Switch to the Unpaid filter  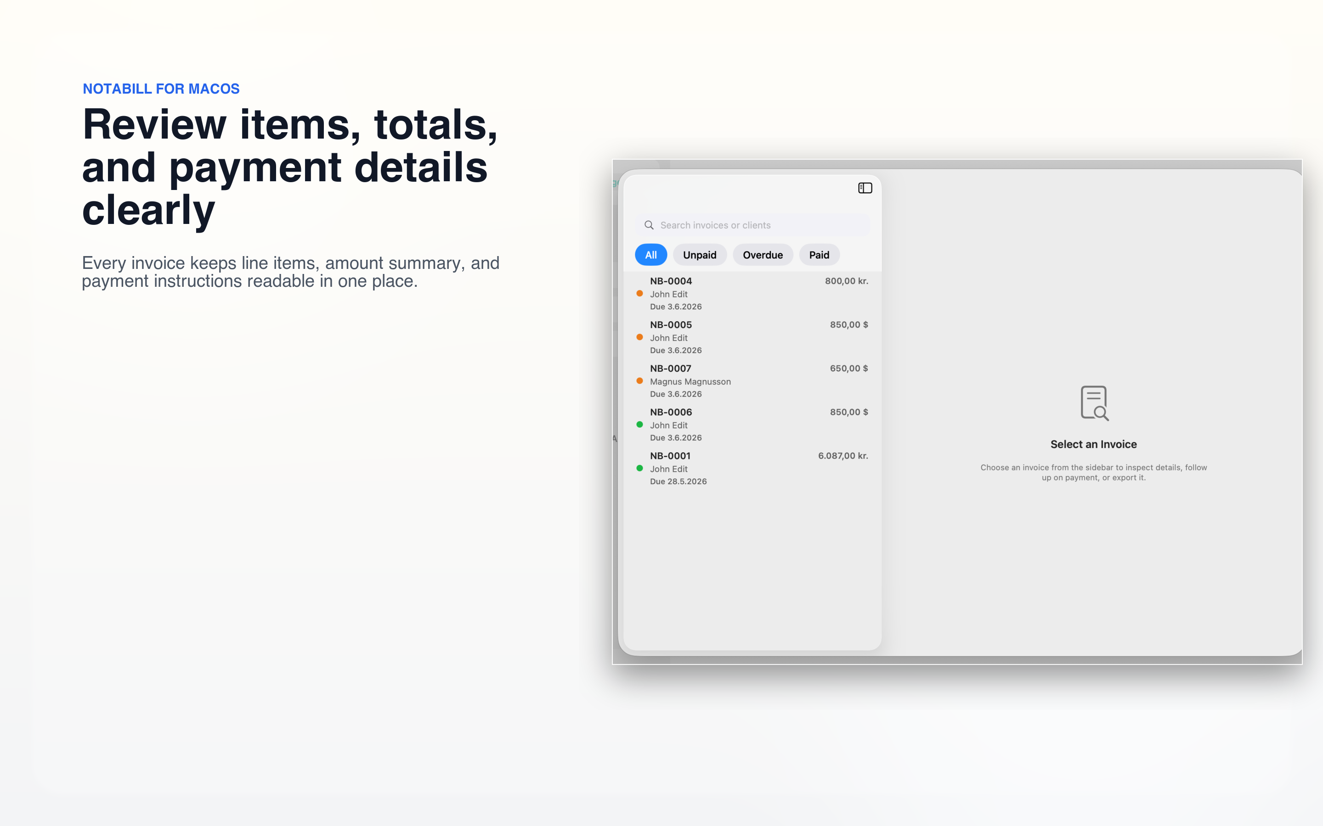[699, 255]
